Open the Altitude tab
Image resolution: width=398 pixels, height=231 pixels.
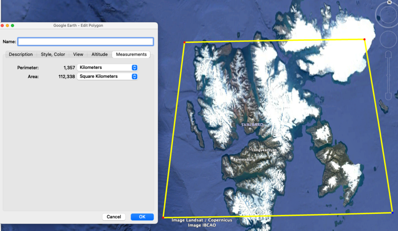coord(99,54)
